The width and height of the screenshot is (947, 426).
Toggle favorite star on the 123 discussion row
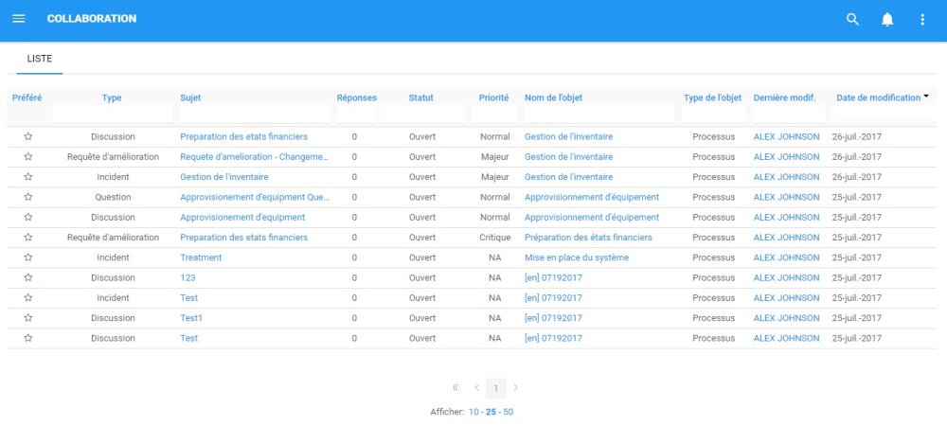coord(28,277)
